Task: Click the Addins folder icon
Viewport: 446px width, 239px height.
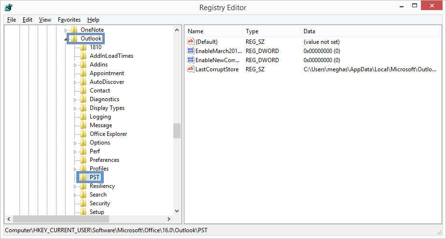Action: pyautogui.click(x=84, y=65)
